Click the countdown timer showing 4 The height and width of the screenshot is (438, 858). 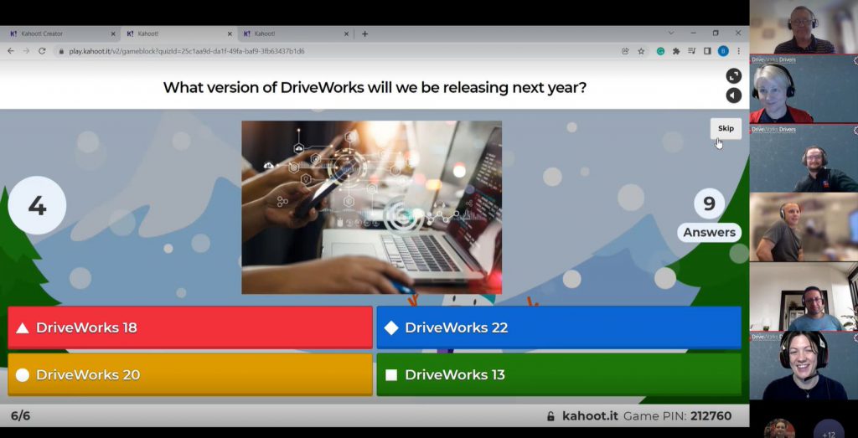coord(37,206)
